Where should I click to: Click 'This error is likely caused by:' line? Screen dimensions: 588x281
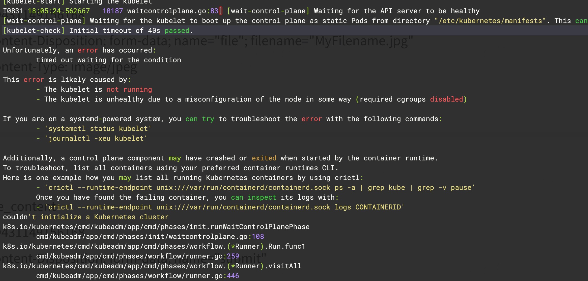point(67,80)
